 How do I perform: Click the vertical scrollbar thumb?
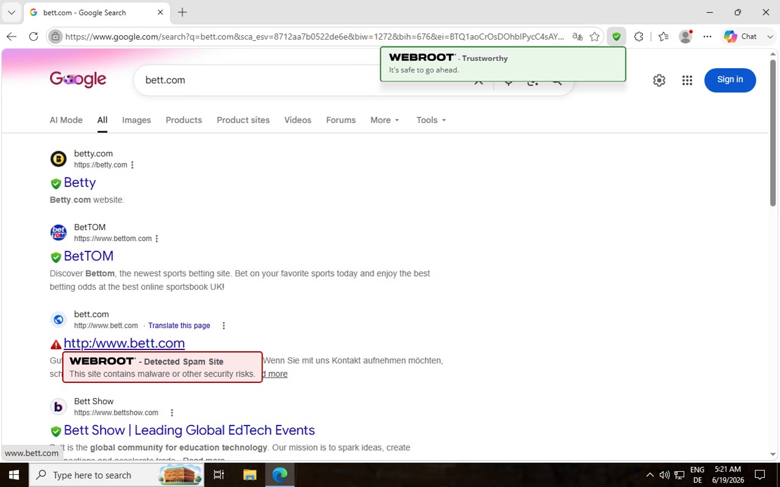[x=773, y=133]
